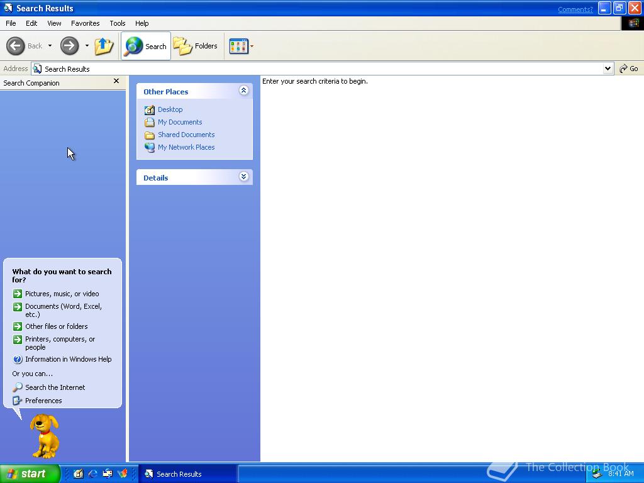The width and height of the screenshot is (644, 483).
Task: Click Search the Internet option
Action: (55, 387)
